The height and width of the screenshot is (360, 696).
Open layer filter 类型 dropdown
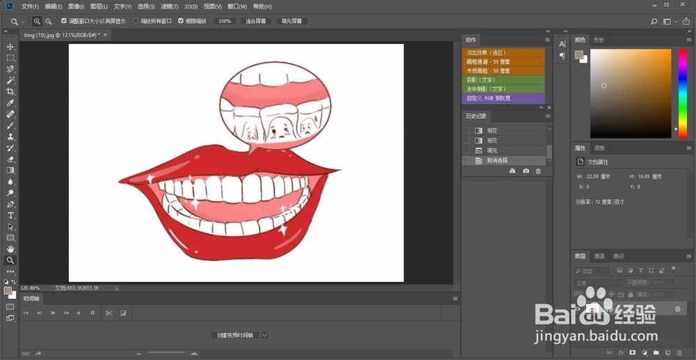592,270
